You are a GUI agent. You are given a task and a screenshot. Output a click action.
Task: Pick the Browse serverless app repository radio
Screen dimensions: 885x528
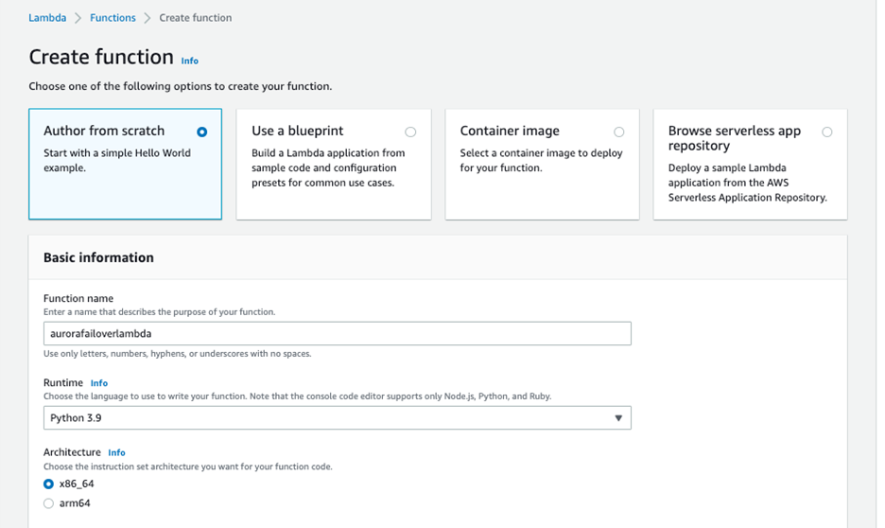click(827, 132)
